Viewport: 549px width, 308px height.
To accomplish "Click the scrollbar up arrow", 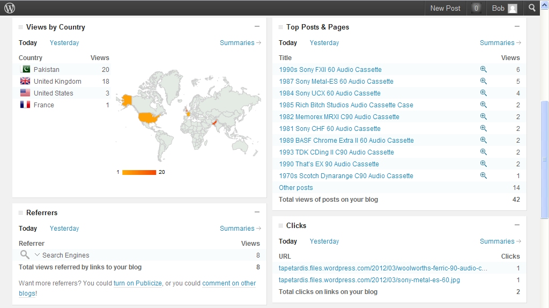I will click(x=545, y=4).
